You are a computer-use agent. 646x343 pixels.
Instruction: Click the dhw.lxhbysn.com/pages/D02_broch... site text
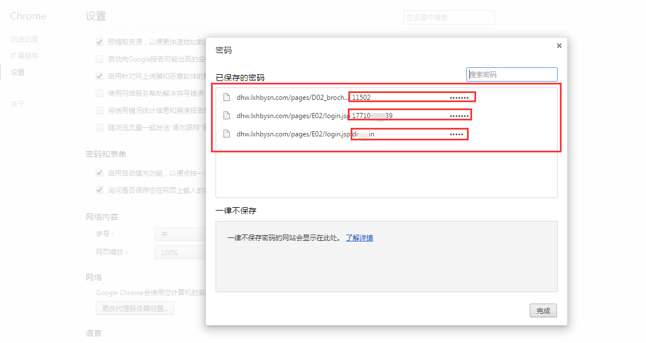(292, 98)
